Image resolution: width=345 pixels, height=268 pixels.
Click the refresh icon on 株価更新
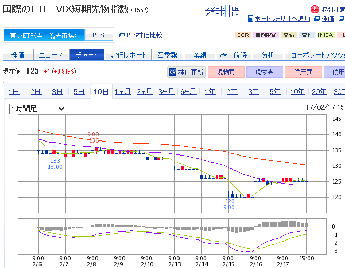click(173, 72)
